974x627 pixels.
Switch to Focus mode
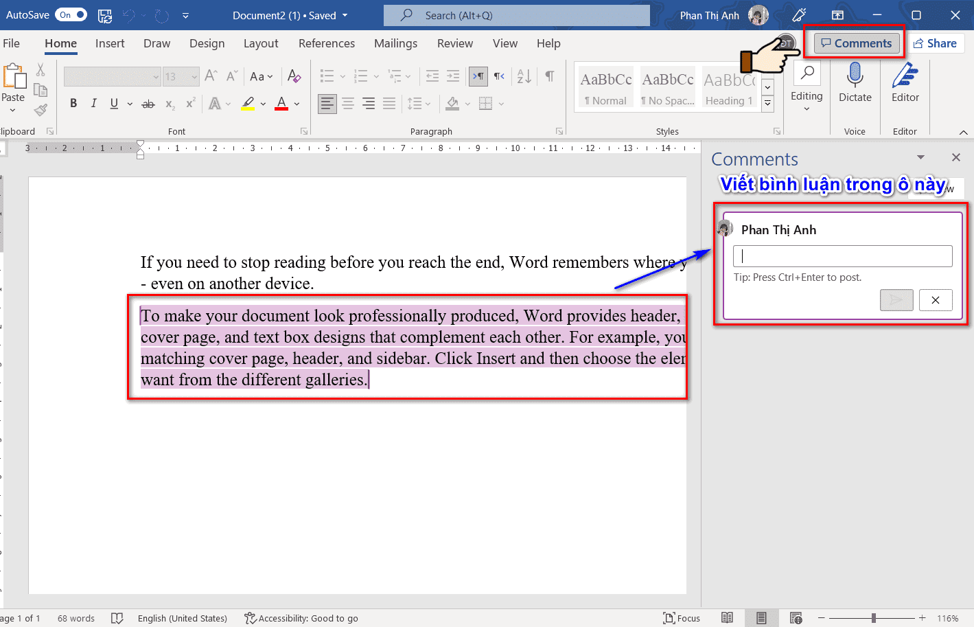click(682, 618)
